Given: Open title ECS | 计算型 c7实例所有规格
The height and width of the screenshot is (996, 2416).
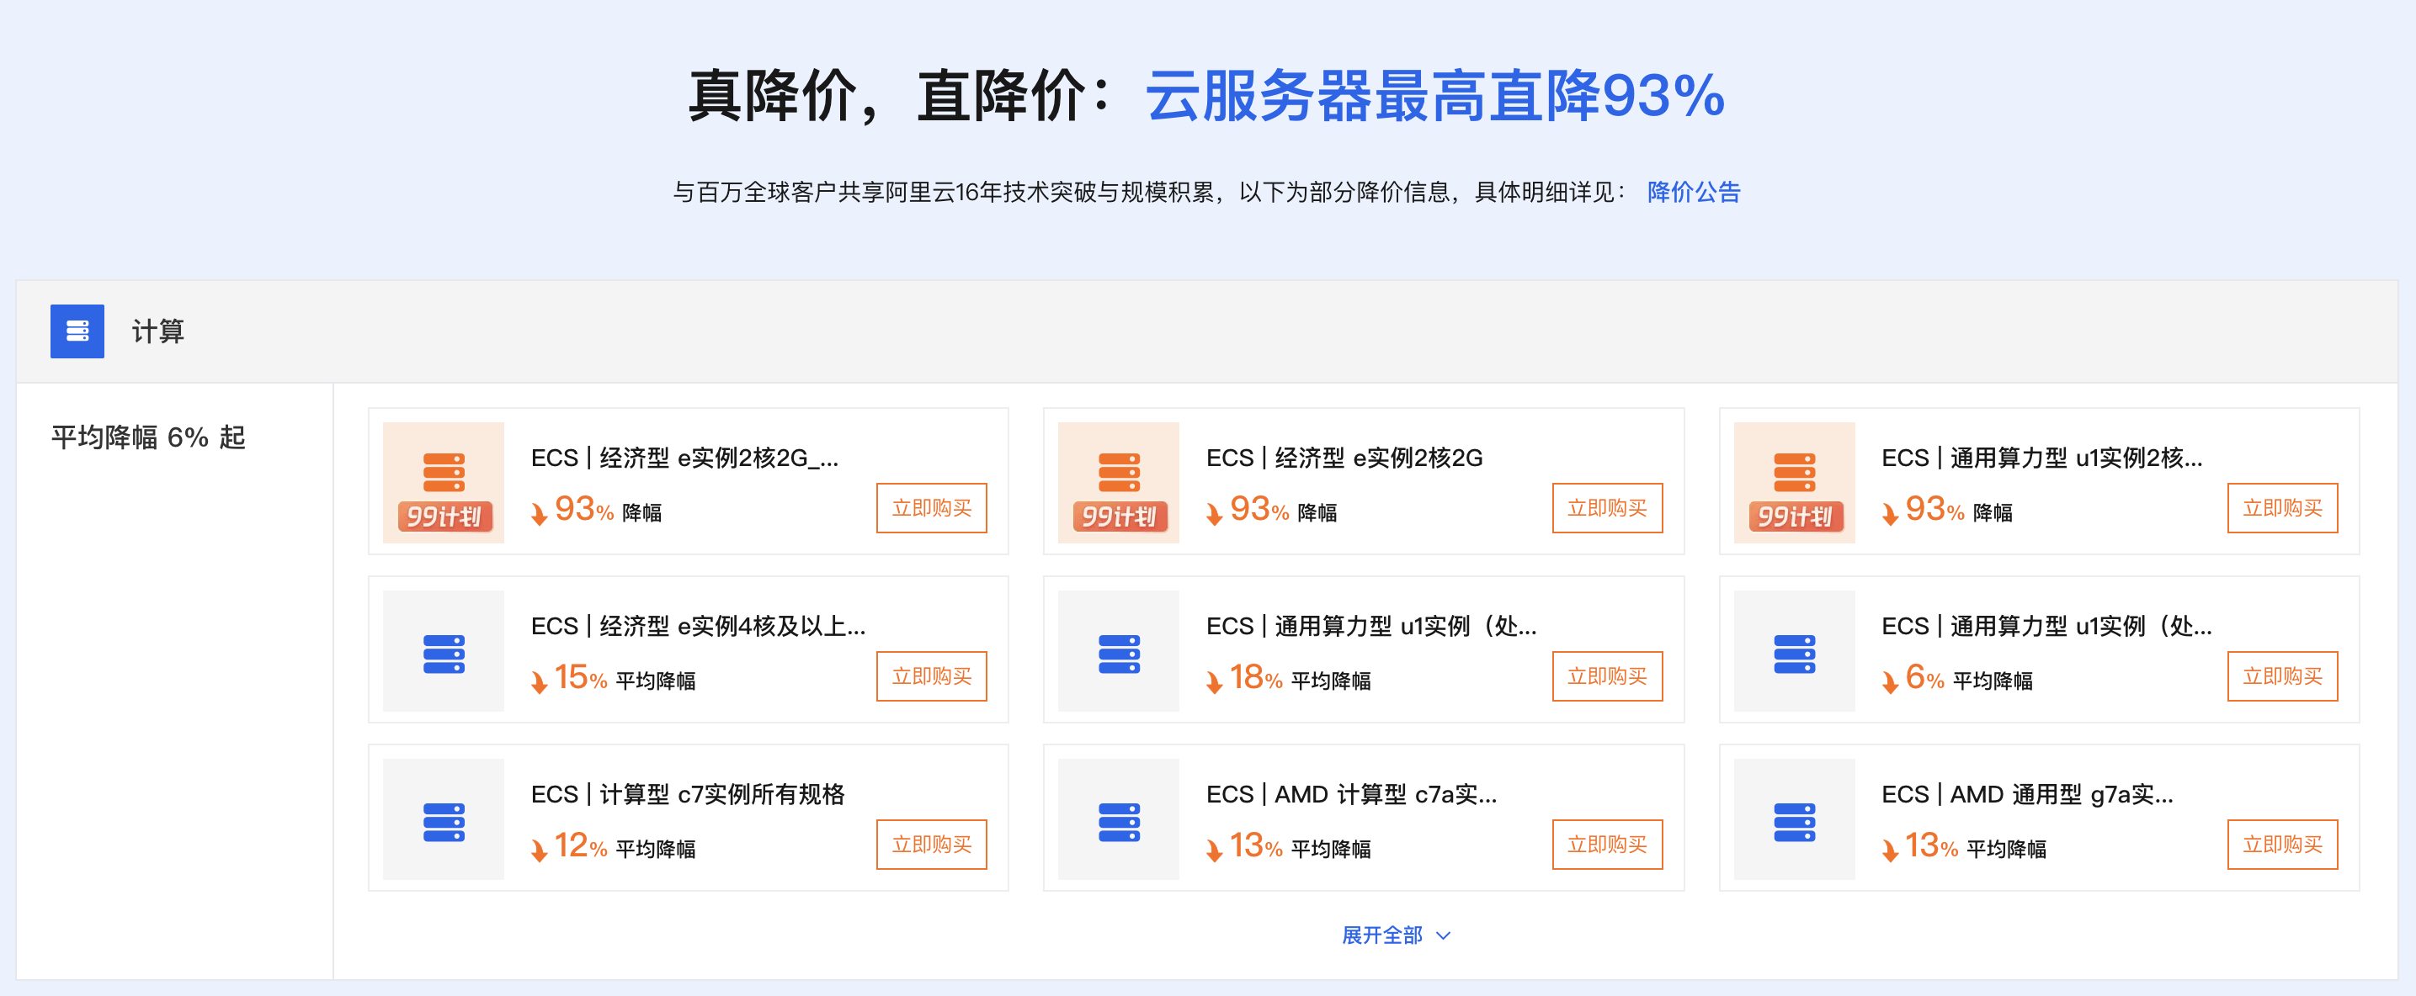Looking at the screenshot, I should [688, 795].
